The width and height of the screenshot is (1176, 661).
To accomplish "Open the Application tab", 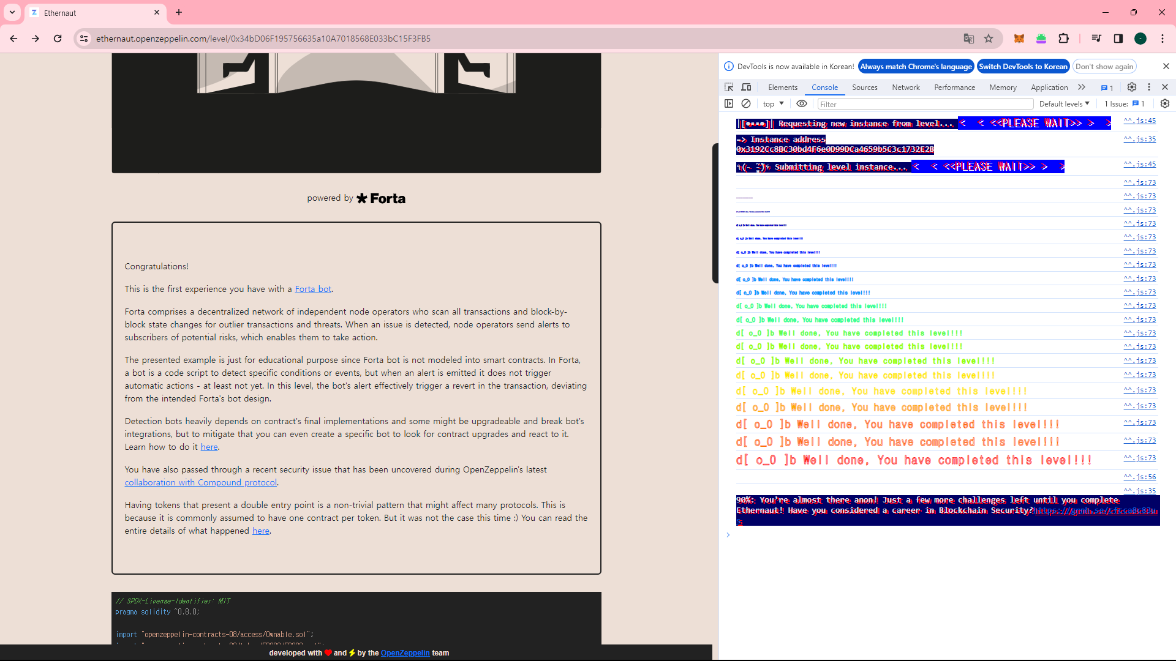I will point(1049,88).
